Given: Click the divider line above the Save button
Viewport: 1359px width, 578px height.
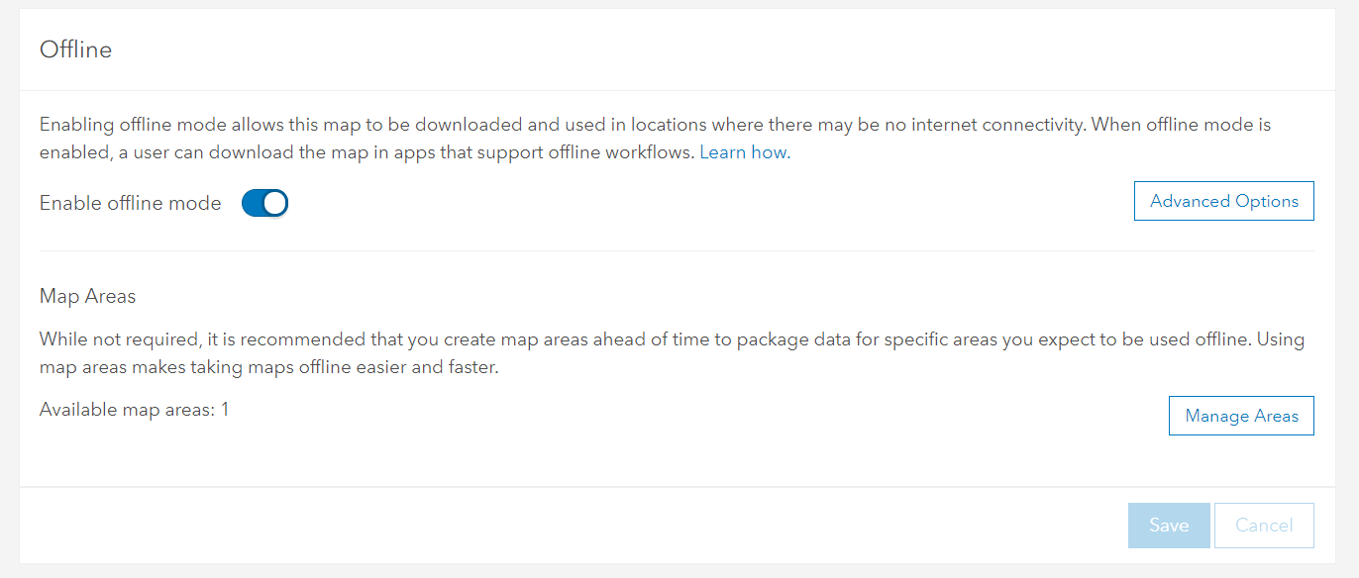Looking at the screenshot, I should (x=679, y=487).
